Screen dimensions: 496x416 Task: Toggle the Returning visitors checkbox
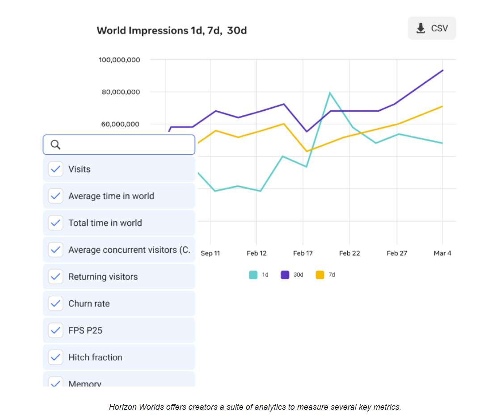point(55,277)
